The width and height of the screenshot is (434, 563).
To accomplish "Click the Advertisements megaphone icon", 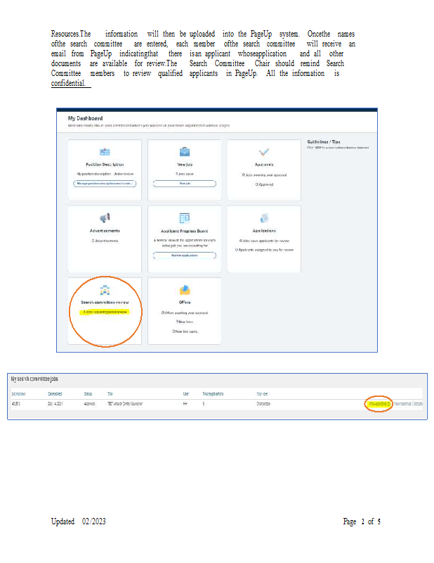I will click(105, 218).
